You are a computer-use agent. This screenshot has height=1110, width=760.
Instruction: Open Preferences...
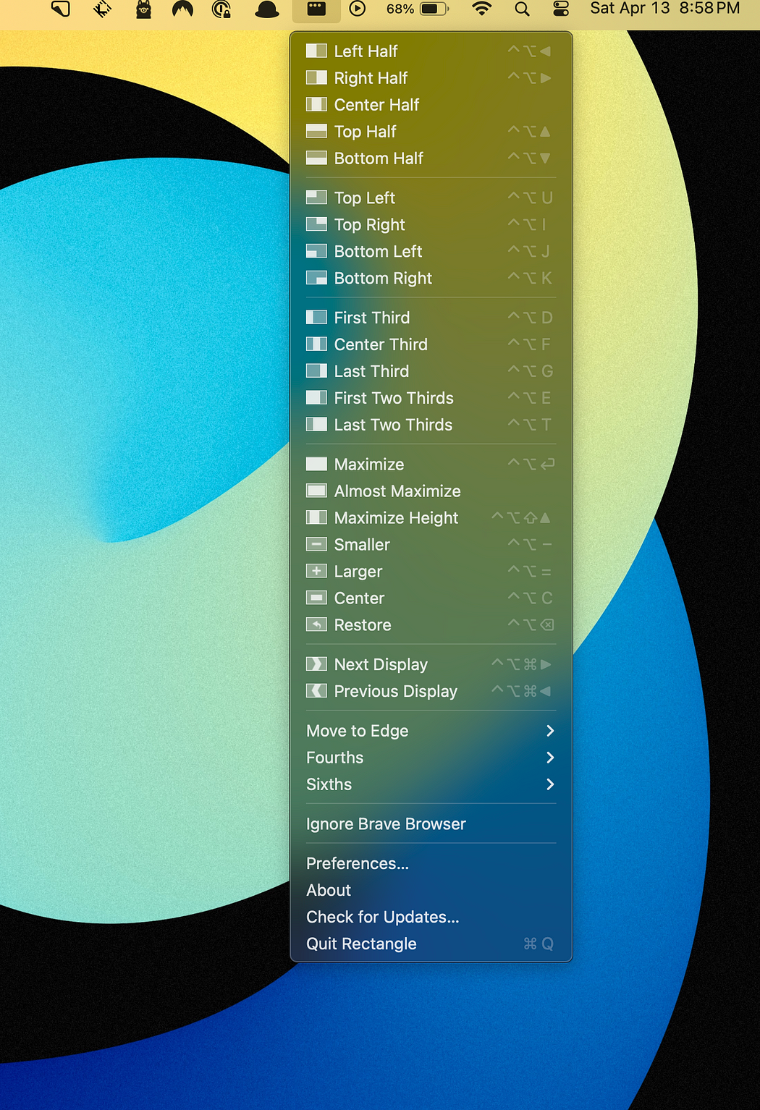coord(431,863)
